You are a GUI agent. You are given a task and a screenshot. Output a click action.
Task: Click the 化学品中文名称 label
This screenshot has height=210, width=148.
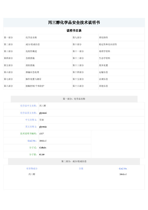(x=29, y=106)
